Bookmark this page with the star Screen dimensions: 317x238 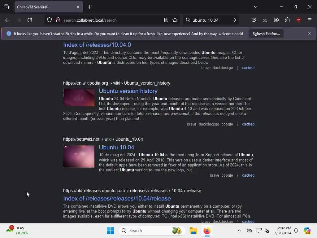175,20
